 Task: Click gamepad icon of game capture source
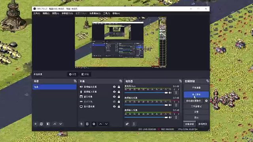81,102
